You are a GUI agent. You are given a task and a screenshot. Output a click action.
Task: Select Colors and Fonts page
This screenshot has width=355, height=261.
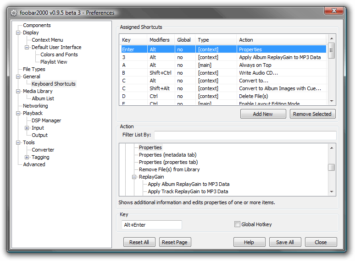[x=59, y=54]
